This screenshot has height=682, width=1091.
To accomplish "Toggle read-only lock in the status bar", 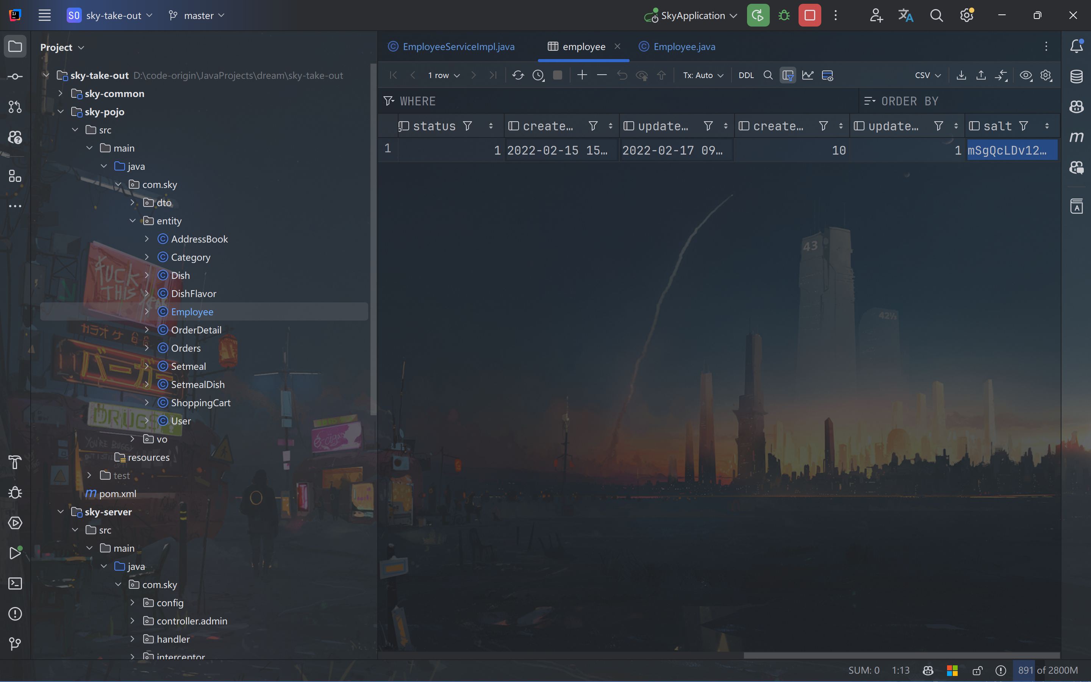I will tap(977, 670).
